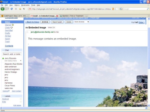Viewport: 150px width, 112px height.
Task: Click in the Google search box
Action: click(135, 9)
